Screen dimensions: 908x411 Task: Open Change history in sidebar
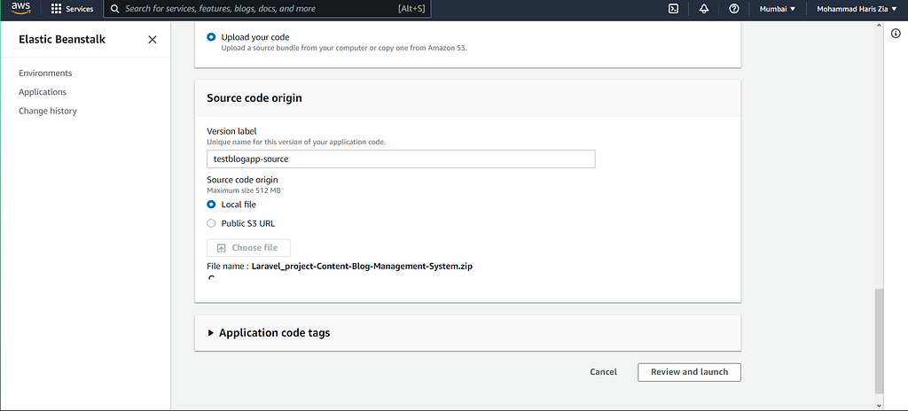pyautogui.click(x=48, y=111)
